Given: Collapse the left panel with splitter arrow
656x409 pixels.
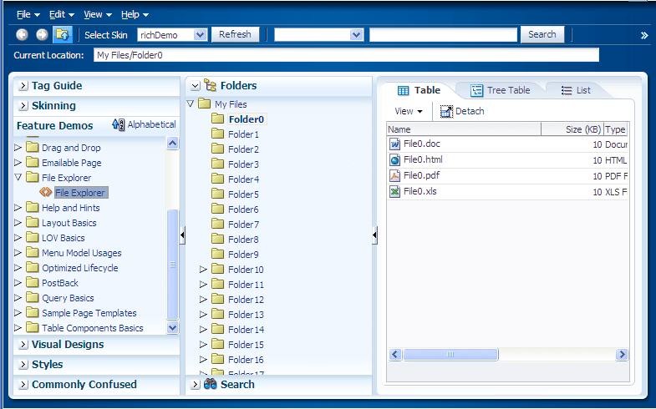Looking at the screenshot, I should (182, 235).
